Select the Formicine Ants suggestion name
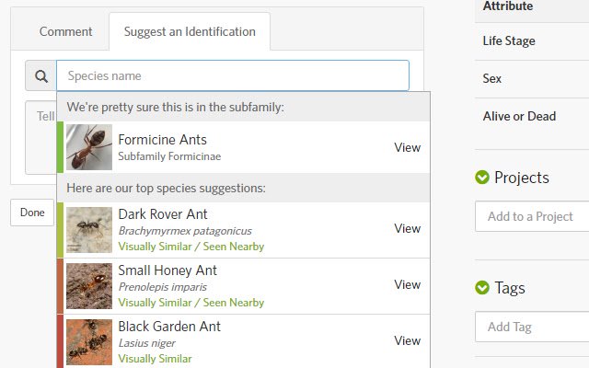Screen dimensions: 589x368 tap(162, 140)
